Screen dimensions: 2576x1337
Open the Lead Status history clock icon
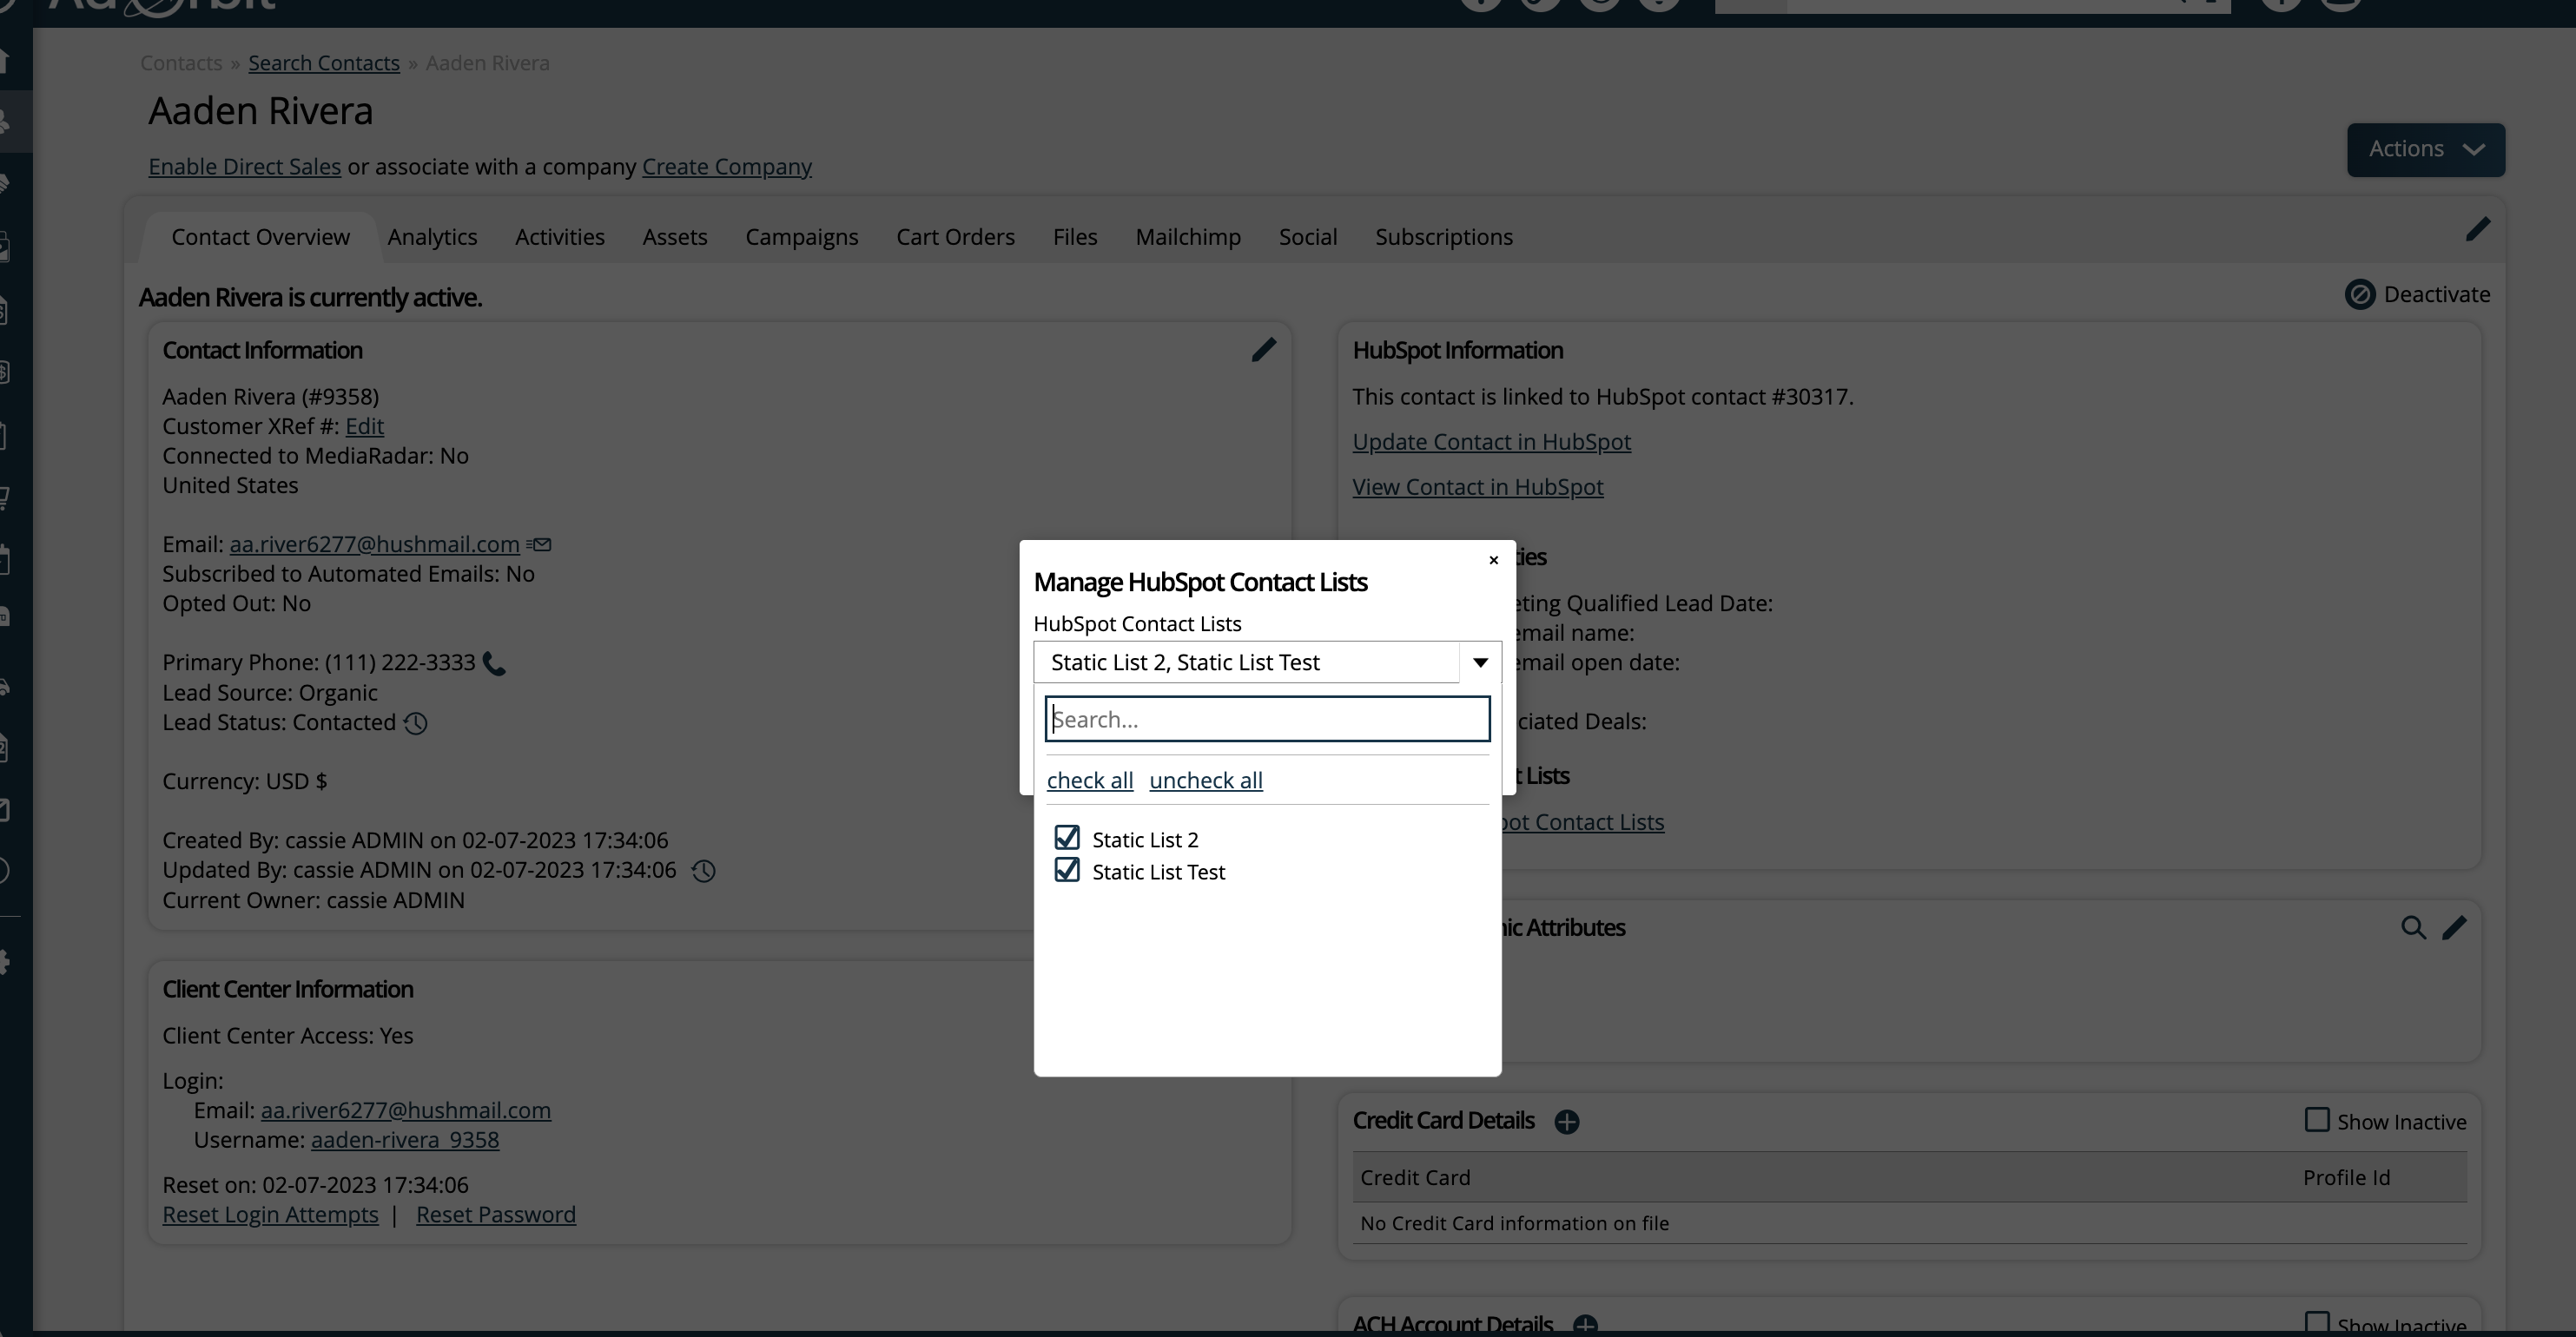pyautogui.click(x=415, y=723)
